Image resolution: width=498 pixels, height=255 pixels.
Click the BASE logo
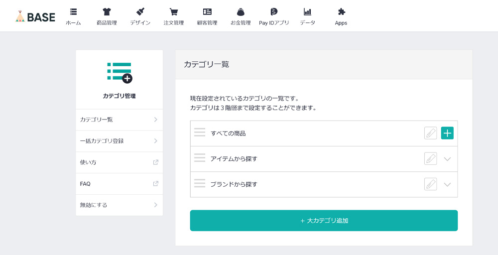point(35,17)
